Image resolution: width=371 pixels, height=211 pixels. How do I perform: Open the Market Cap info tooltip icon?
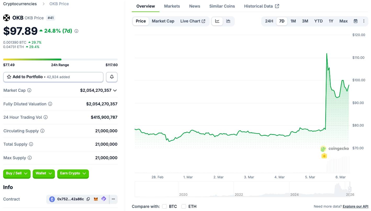pos(29,90)
